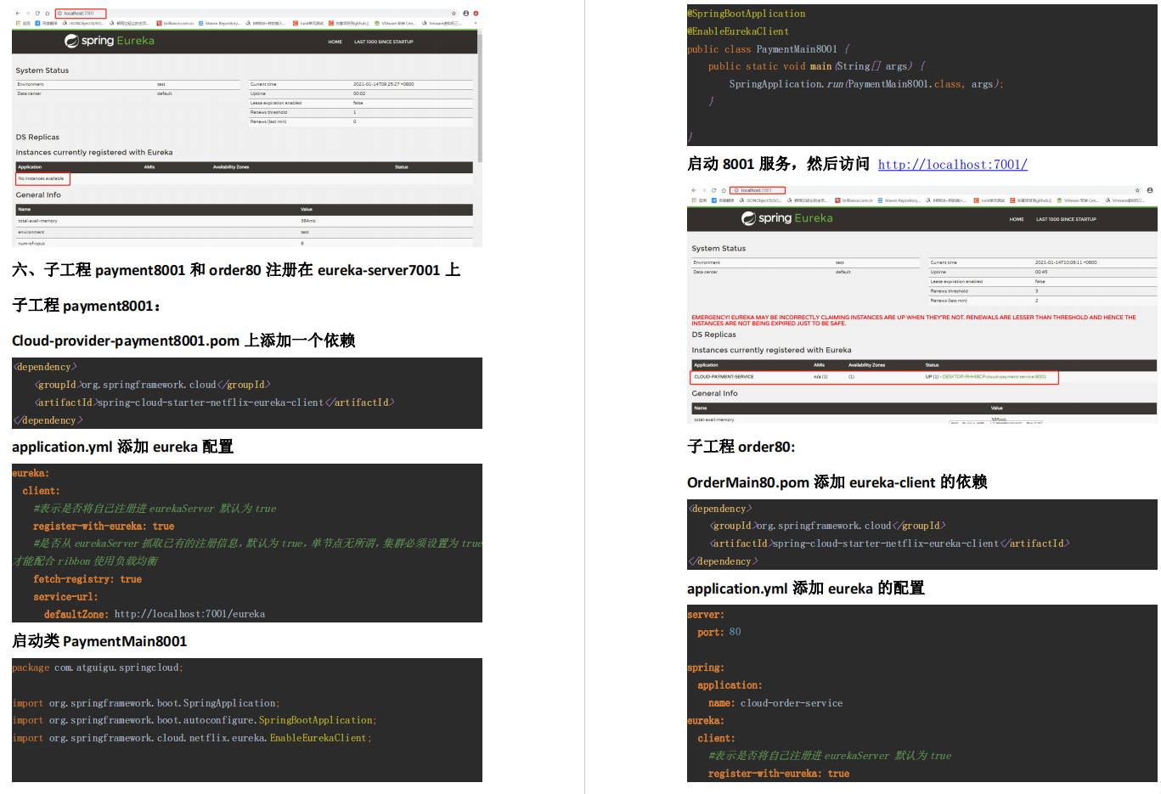The height and width of the screenshot is (794, 1161).
Task: Click scrollbar of the no-instances Eureka page
Action: coord(480,98)
